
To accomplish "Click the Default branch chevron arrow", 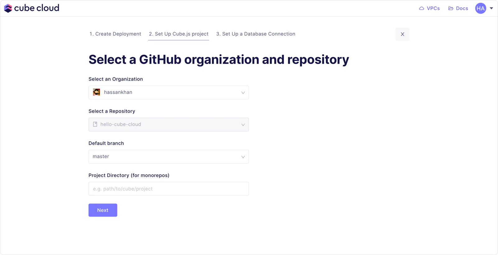I will (243, 157).
